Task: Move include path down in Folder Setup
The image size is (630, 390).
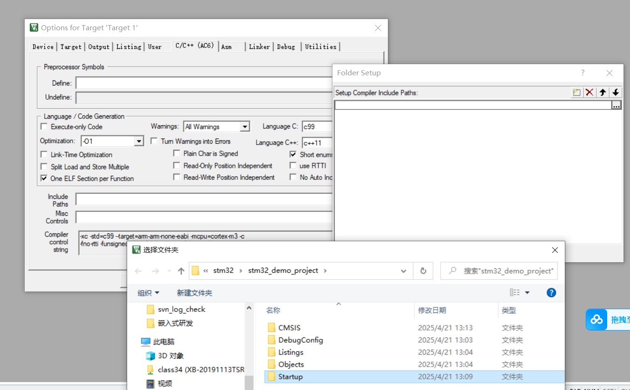Action: click(x=616, y=93)
